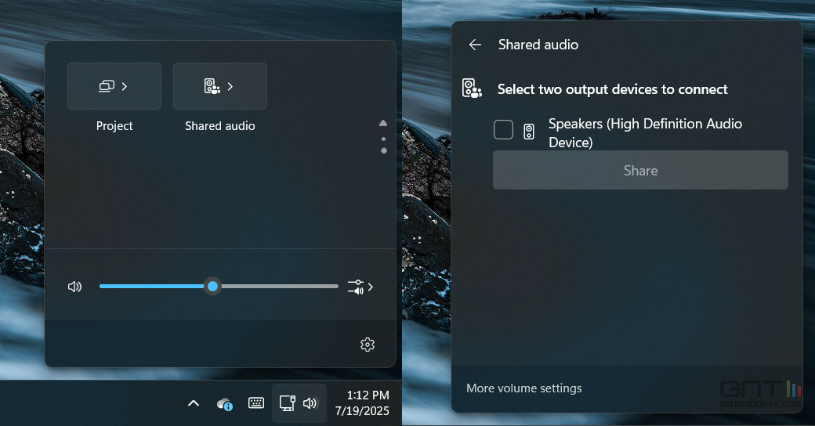
Task: Select the middle page indicator dot
Action: pos(383,139)
